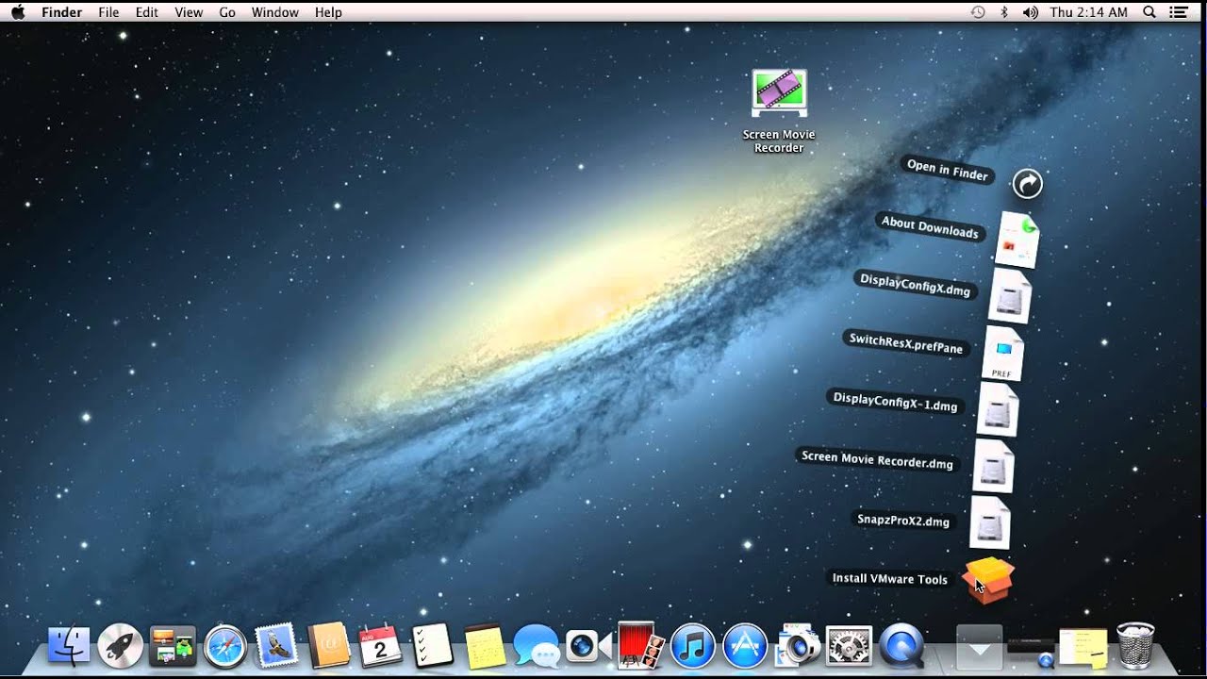The width and height of the screenshot is (1207, 679).
Task: Open Calendar icon in the dock
Action: click(381, 647)
